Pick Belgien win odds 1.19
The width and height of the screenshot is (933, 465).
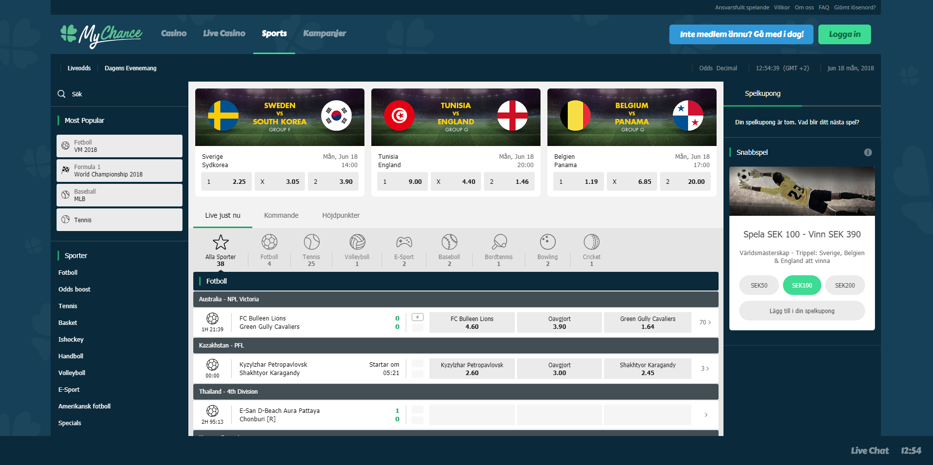(x=578, y=181)
